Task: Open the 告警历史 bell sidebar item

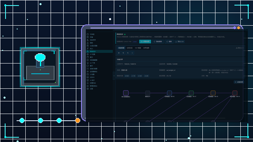Action: click(99, 83)
